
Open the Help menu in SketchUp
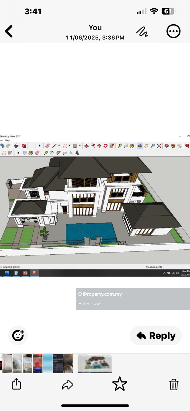[x=7, y=140]
